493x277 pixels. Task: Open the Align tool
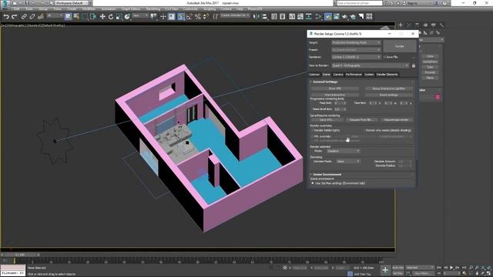(265, 17)
